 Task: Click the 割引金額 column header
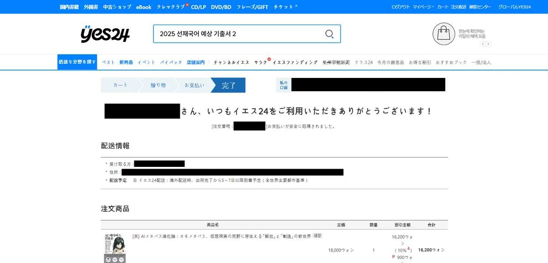click(x=402, y=225)
